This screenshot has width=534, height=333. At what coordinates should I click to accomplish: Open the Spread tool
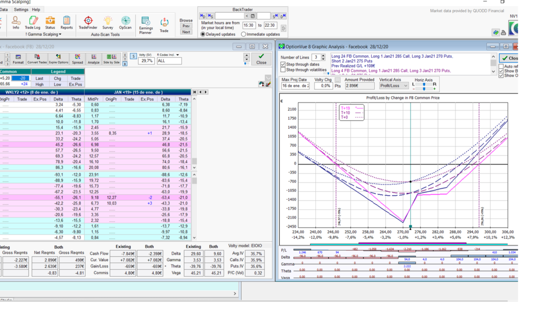pyautogui.click(x=77, y=59)
